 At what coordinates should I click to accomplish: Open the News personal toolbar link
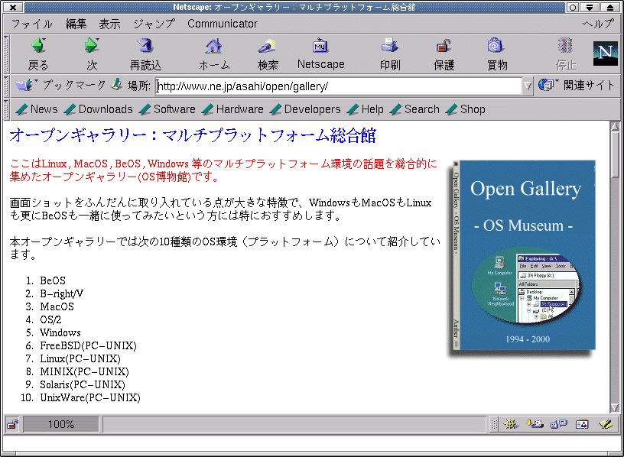coord(37,109)
